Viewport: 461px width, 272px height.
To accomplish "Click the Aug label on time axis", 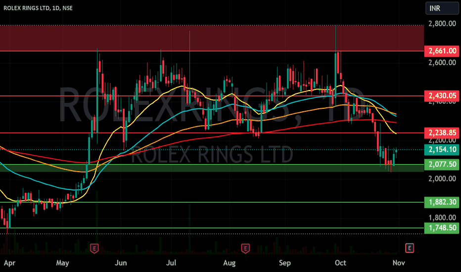I will point(230,263).
